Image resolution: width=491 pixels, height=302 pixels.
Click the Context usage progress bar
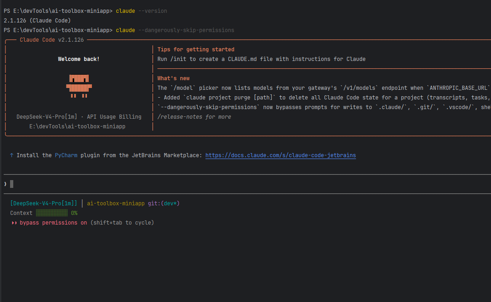tap(52, 213)
